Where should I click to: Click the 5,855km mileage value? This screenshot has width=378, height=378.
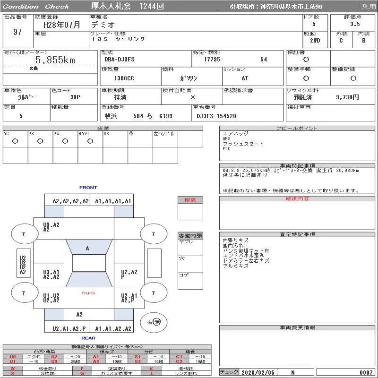(x=55, y=60)
